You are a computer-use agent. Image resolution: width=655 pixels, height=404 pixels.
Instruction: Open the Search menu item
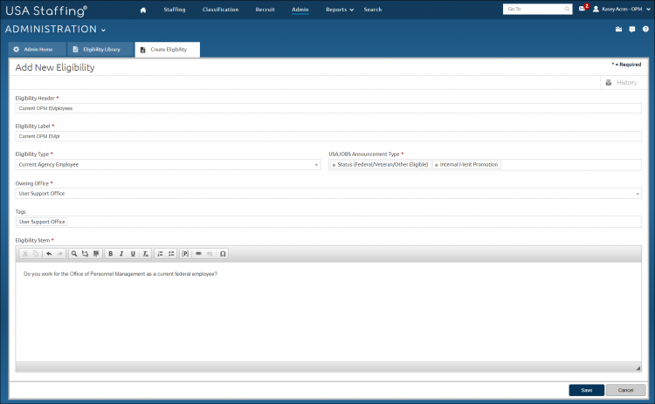click(372, 10)
